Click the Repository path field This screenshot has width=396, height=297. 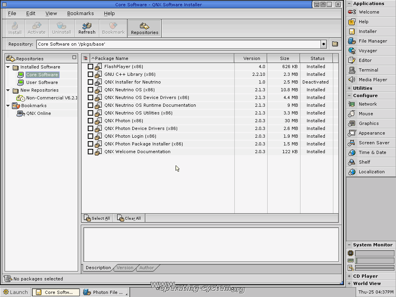[x=179, y=44]
